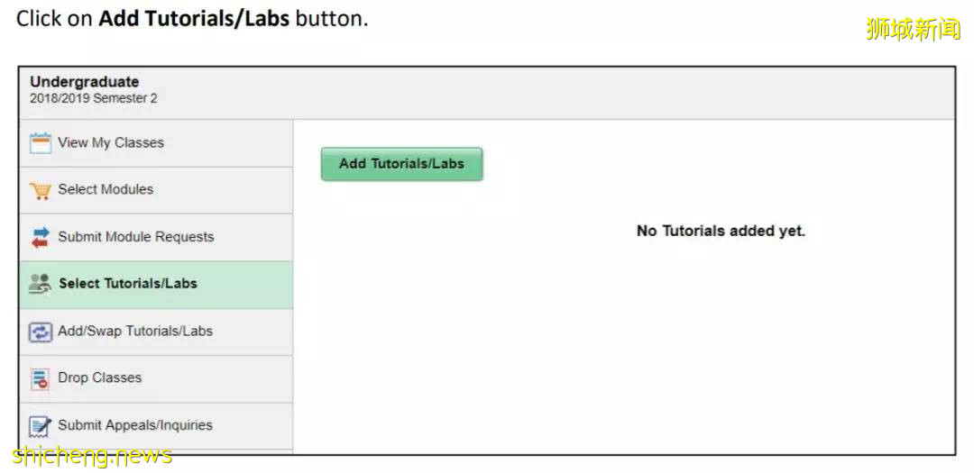The height and width of the screenshot is (473, 974).
Task: Open the Submit Module Requests text label
Action: tap(136, 237)
